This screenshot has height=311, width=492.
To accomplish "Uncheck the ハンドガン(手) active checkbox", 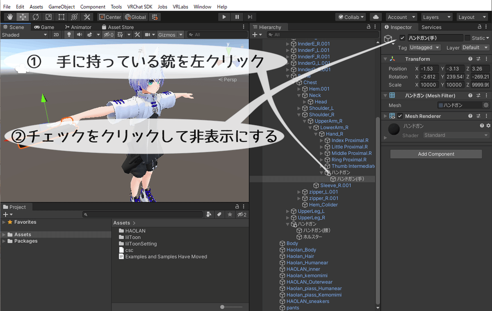I will [402, 38].
